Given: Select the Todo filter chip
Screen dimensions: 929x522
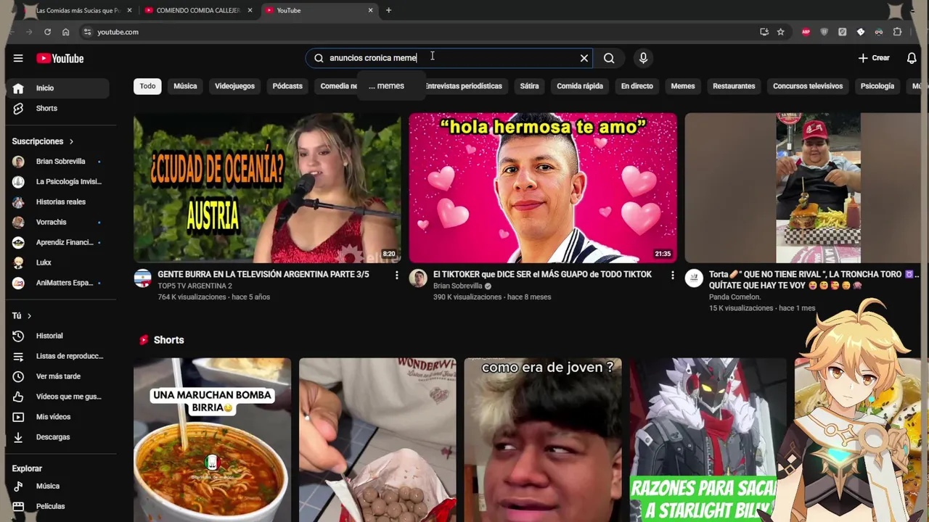Looking at the screenshot, I should click(x=147, y=86).
